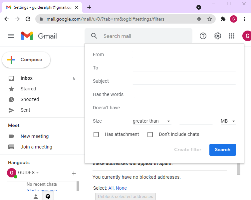Expand the 'greater than' size dropdown
The image size is (251, 200).
pyautogui.click(x=151, y=121)
